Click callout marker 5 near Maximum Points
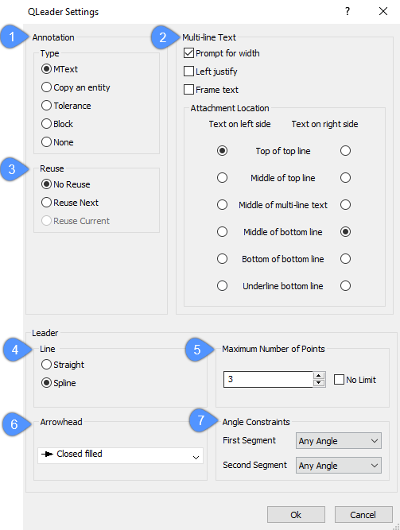This screenshot has width=400, height=530. (x=197, y=350)
